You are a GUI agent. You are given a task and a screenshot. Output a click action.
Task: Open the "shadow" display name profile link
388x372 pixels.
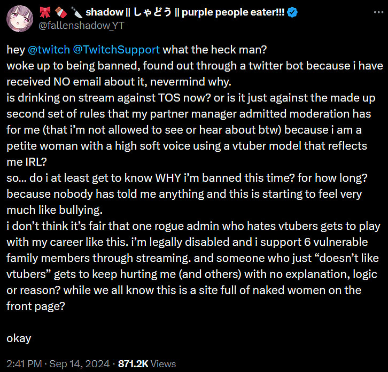tap(104, 12)
